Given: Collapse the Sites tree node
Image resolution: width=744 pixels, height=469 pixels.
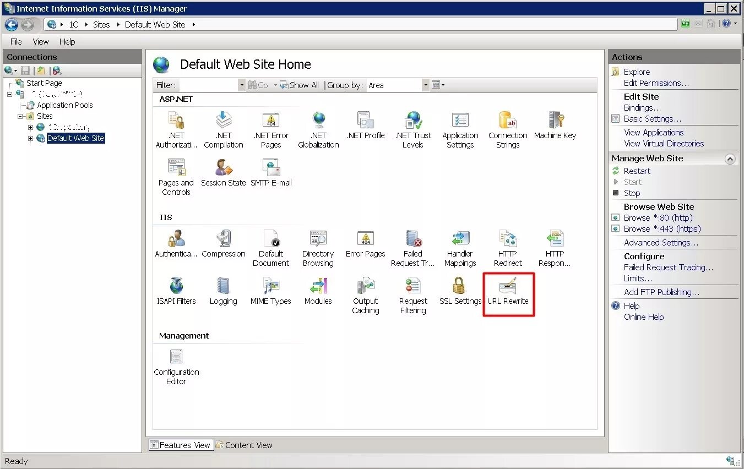Looking at the screenshot, I should click(20, 116).
